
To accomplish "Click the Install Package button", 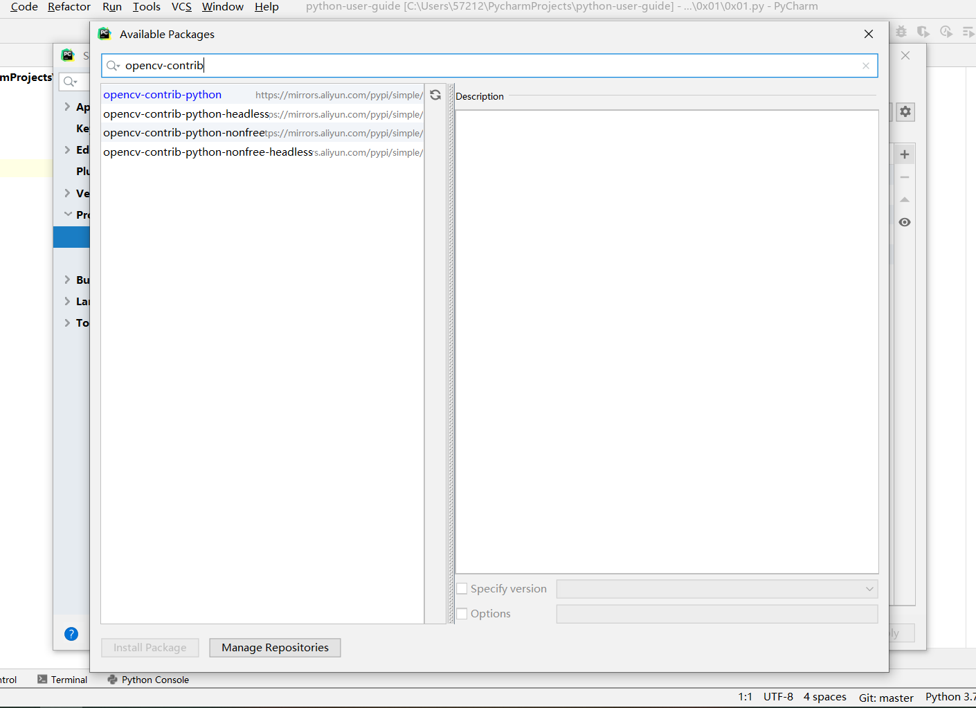I will [150, 648].
